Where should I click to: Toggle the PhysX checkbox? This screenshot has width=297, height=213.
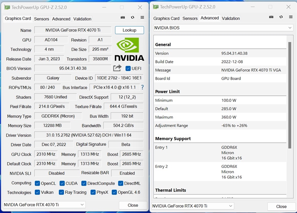93,192
